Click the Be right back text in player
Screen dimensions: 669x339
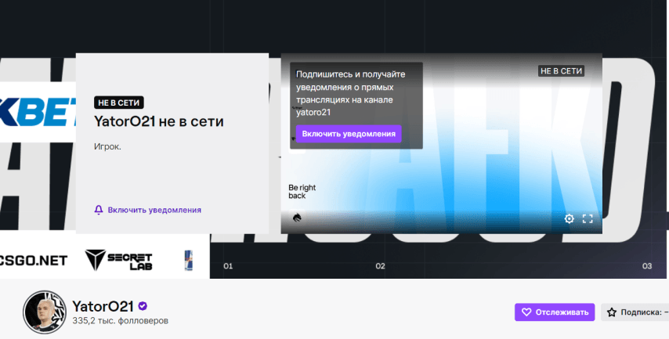[x=302, y=192]
